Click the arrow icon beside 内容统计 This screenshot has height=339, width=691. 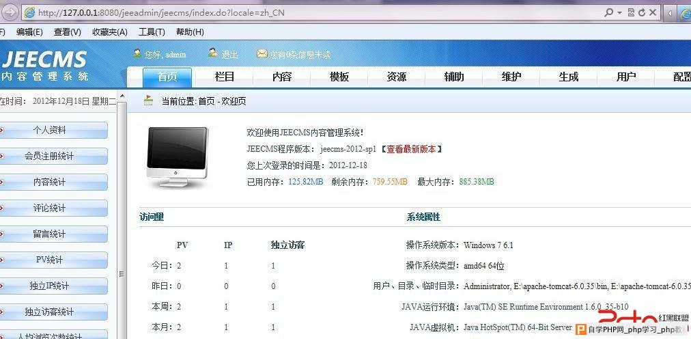(2, 182)
